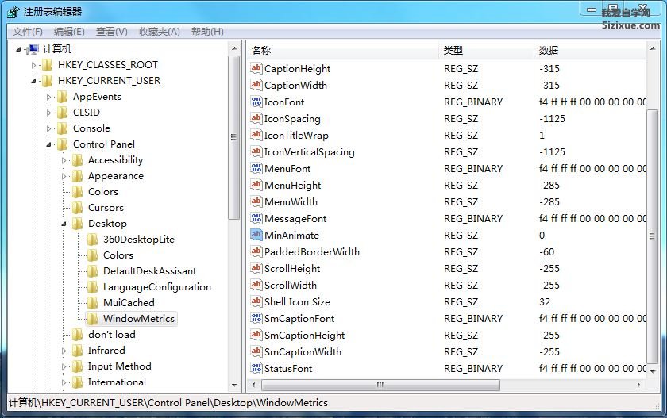Viewport: 667px width, 418px height.
Task: Click the IconSpacing string value icon
Action: point(256,118)
